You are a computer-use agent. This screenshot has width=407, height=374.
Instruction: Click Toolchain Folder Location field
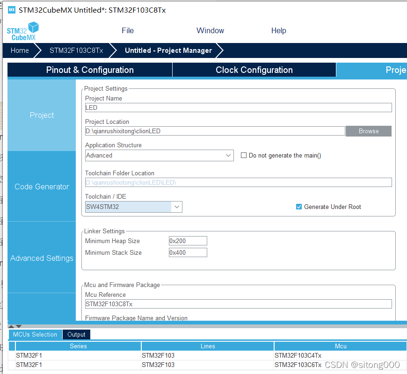pyautogui.click(x=238, y=182)
